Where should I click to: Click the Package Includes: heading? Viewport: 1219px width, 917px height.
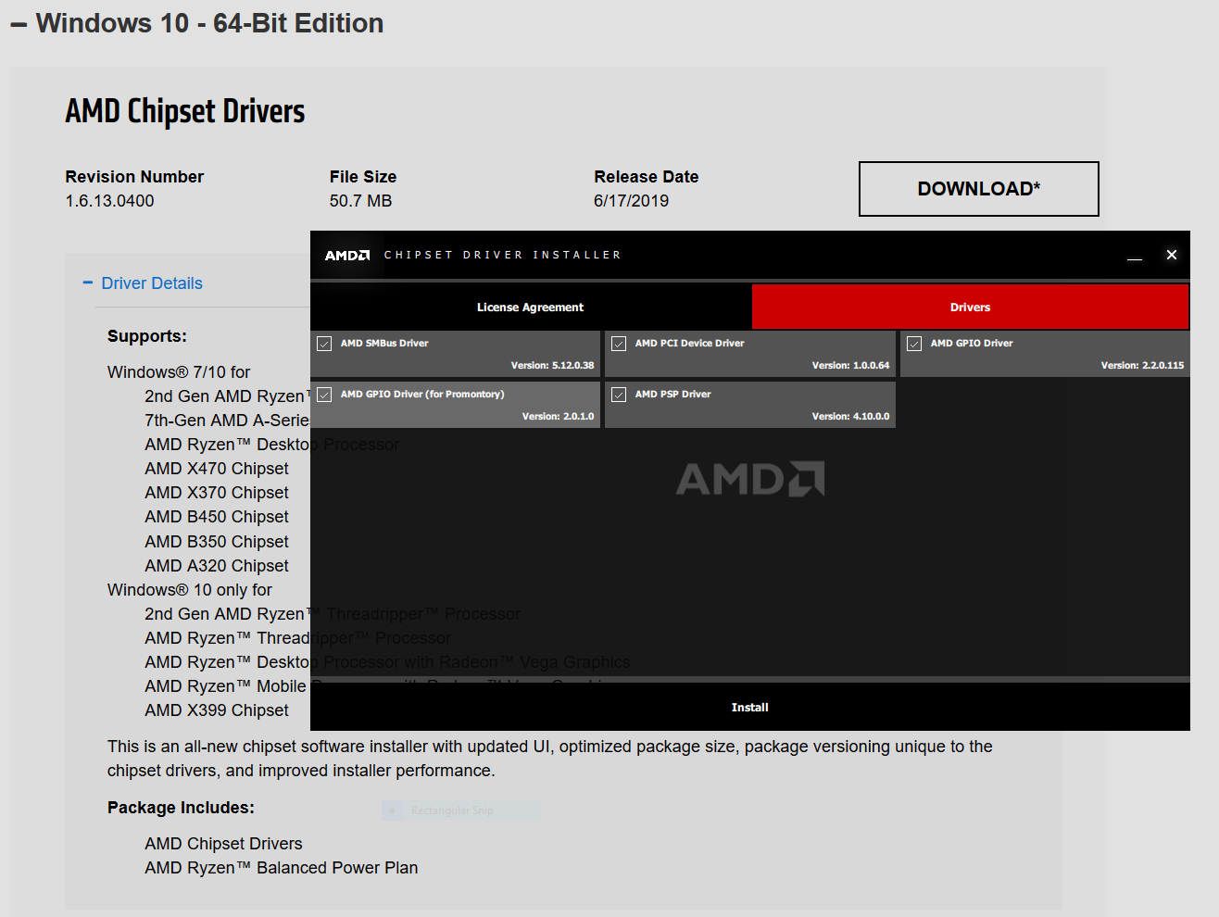tap(181, 808)
